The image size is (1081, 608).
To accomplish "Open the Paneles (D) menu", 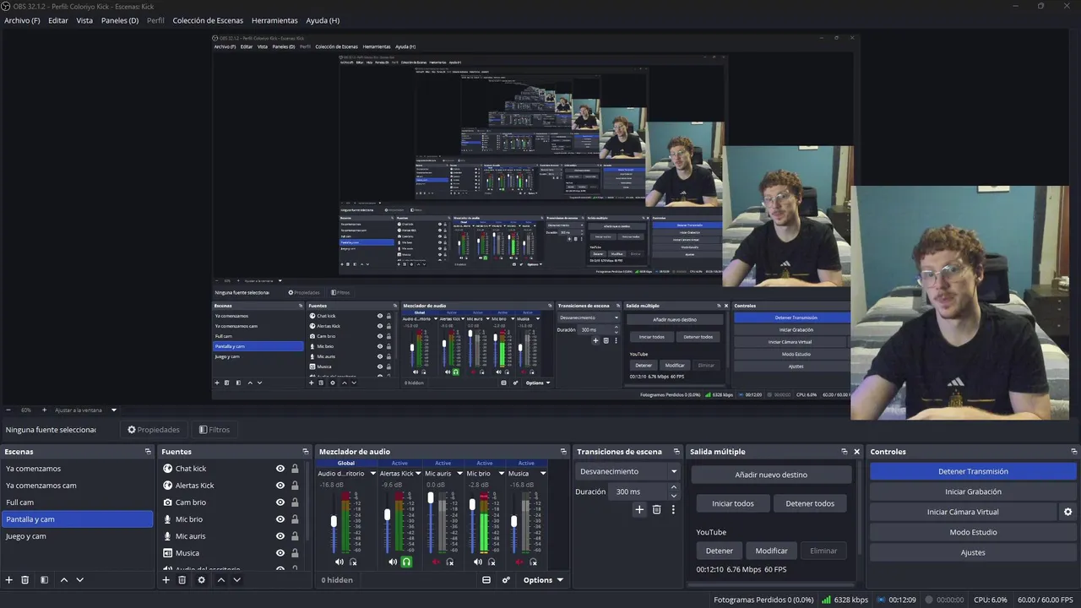I will (120, 20).
